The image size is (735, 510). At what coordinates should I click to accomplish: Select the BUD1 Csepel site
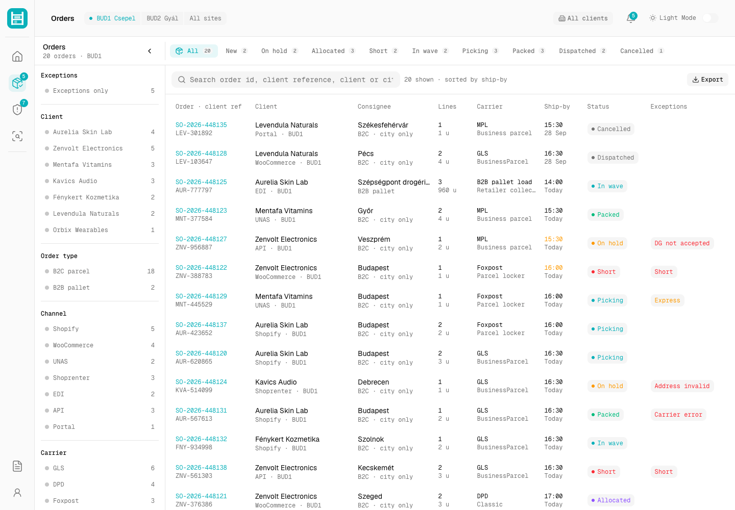(112, 18)
